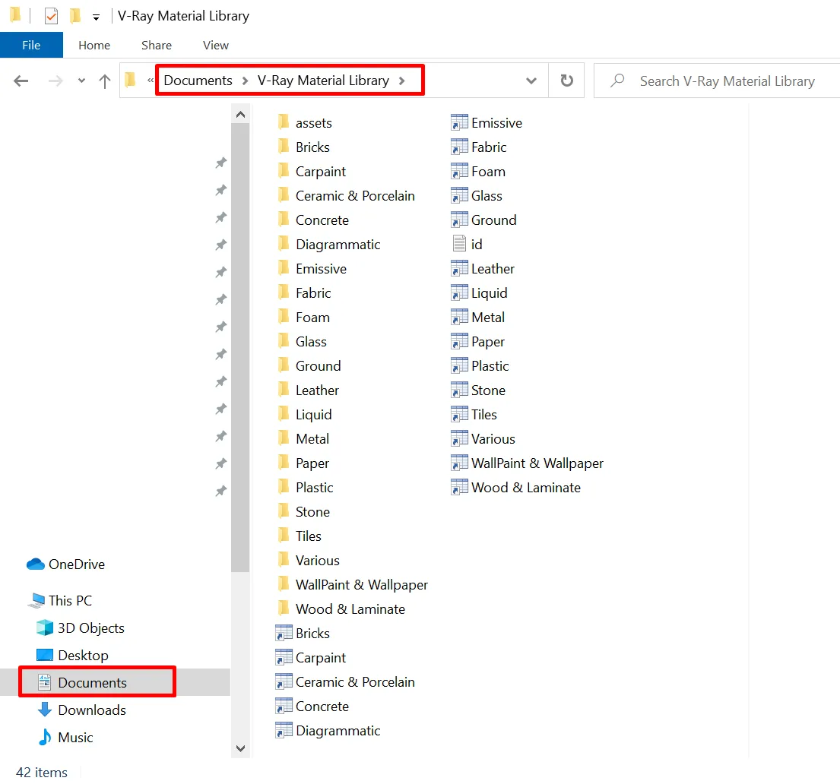The width and height of the screenshot is (840, 784).
Task: Select Downloads in navigation pane
Action: 91,710
